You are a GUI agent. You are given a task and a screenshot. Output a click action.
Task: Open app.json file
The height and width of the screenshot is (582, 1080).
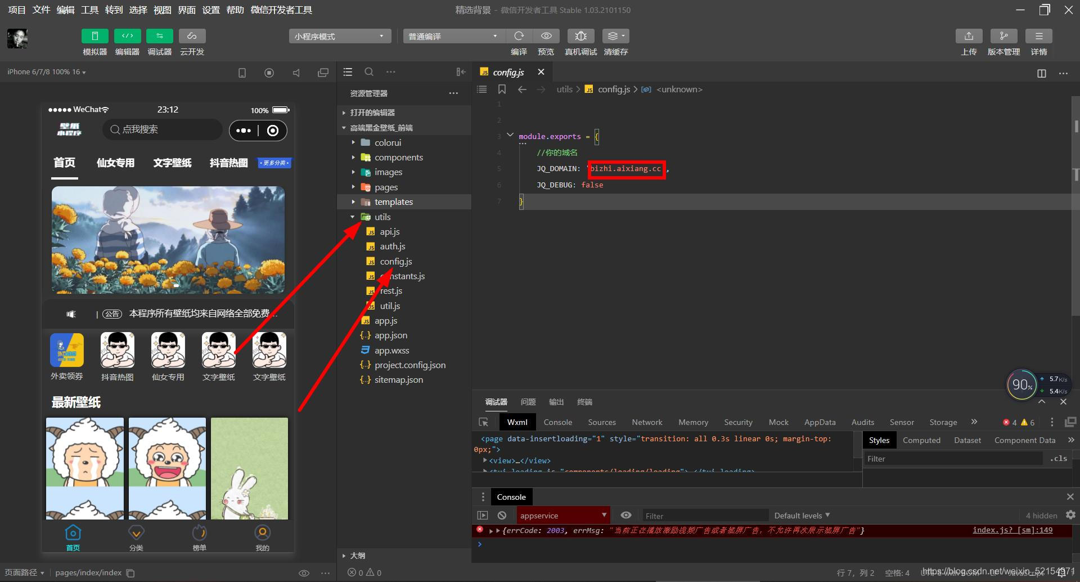coord(391,335)
